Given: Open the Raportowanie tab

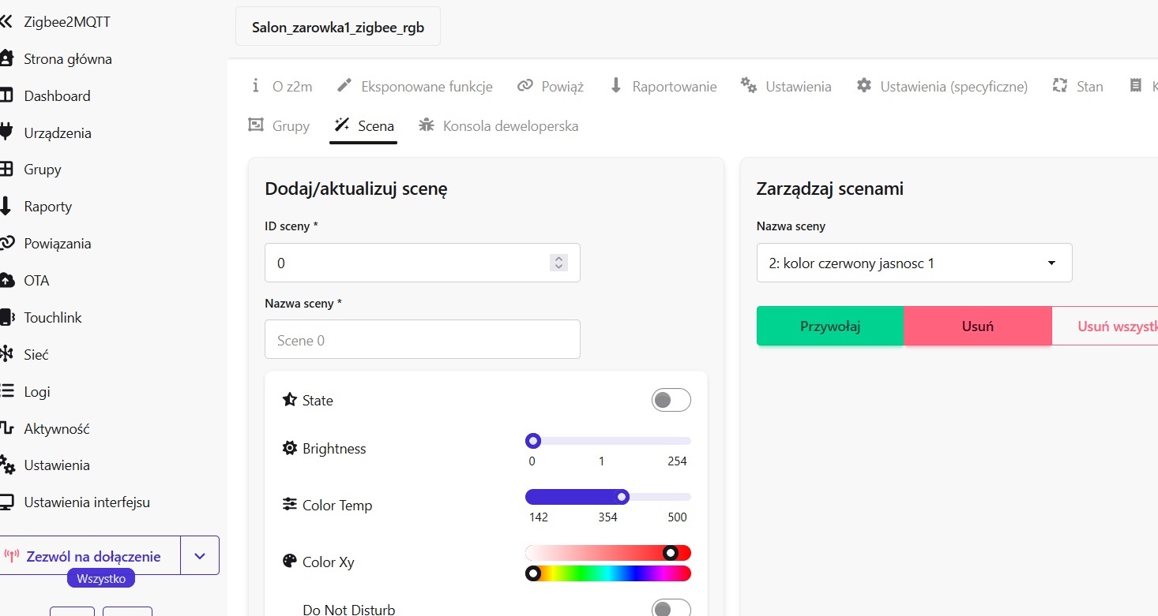Looking at the screenshot, I should tap(664, 87).
